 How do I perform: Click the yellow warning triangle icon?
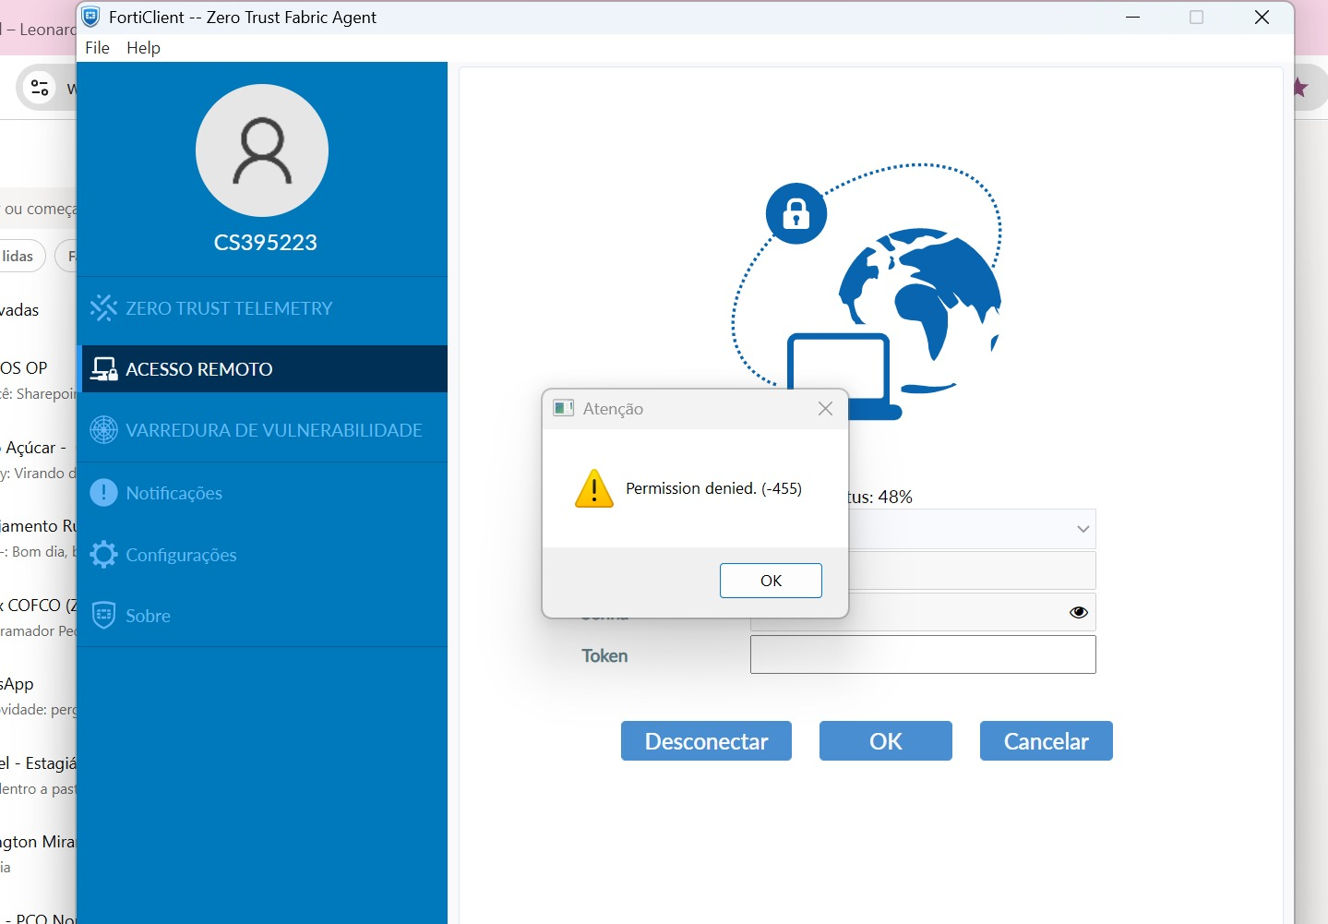click(594, 488)
